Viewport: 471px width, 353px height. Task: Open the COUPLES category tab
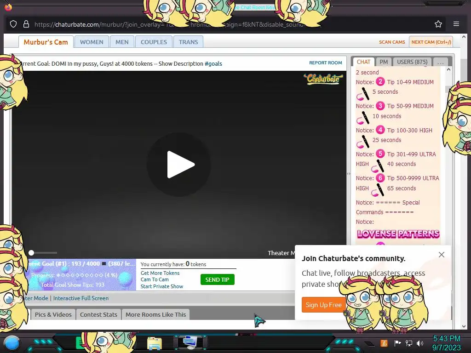154,42
